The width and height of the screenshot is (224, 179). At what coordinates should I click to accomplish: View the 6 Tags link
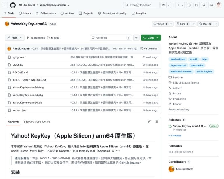pos(53,38)
